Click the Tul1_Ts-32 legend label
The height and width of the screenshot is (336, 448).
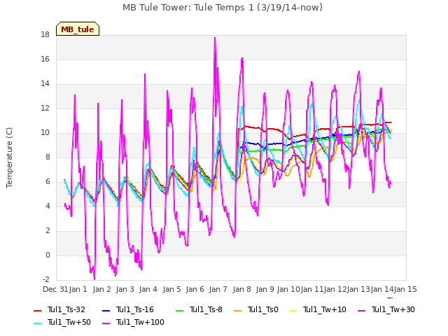(66, 309)
